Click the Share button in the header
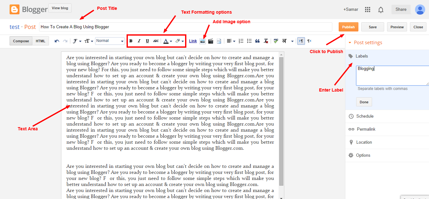Image resolution: width=429 pixels, height=199 pixels. (401, 9)
